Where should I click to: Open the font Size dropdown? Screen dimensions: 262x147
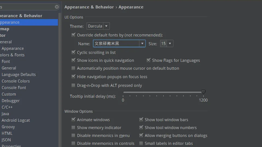(x=170, y=44)
